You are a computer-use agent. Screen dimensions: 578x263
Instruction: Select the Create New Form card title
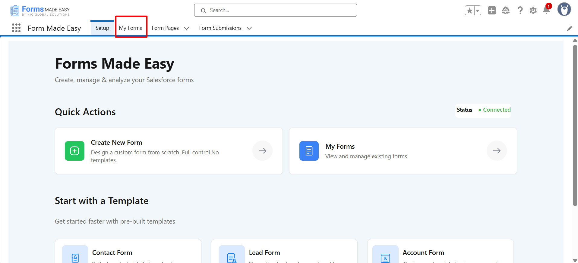coord(117,142)
